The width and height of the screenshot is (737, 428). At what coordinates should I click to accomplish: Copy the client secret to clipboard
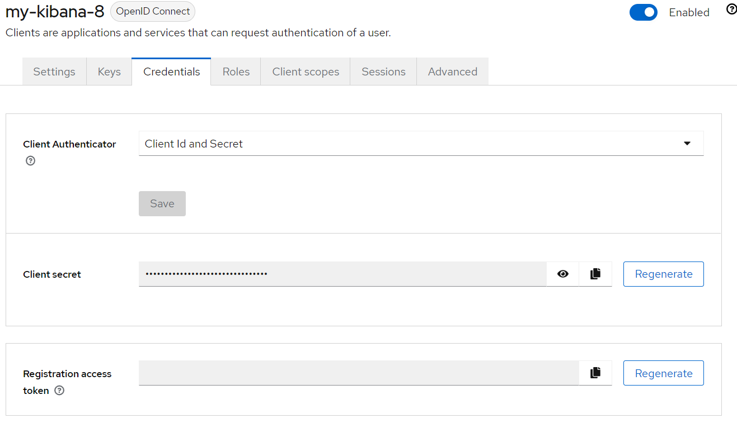point(595,274)
